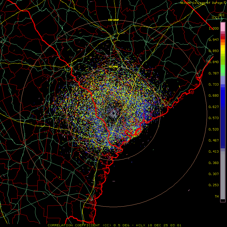Select the 0.840 scale value

coord(214,62)
